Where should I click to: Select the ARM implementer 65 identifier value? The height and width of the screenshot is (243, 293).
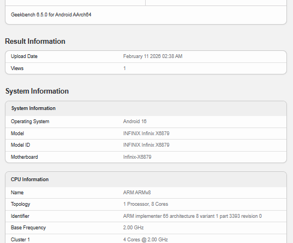coord(192,216)
